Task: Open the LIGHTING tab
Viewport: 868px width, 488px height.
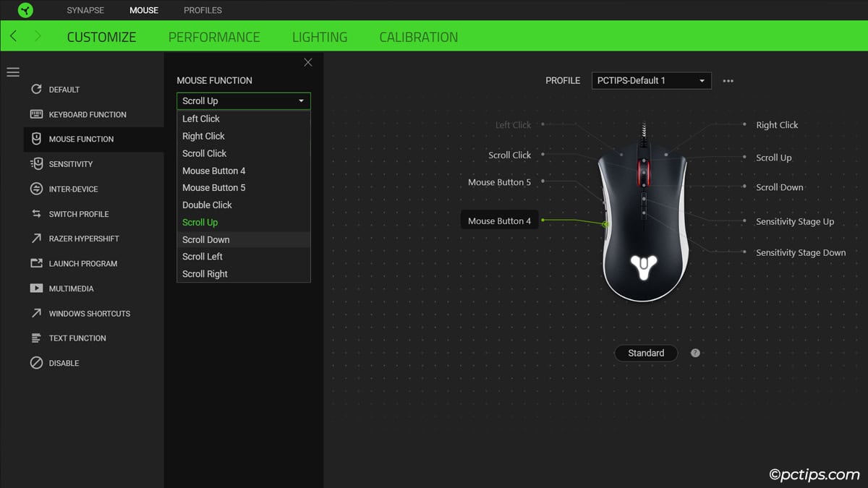Action: pyautogui.click(x=319, y=37)
